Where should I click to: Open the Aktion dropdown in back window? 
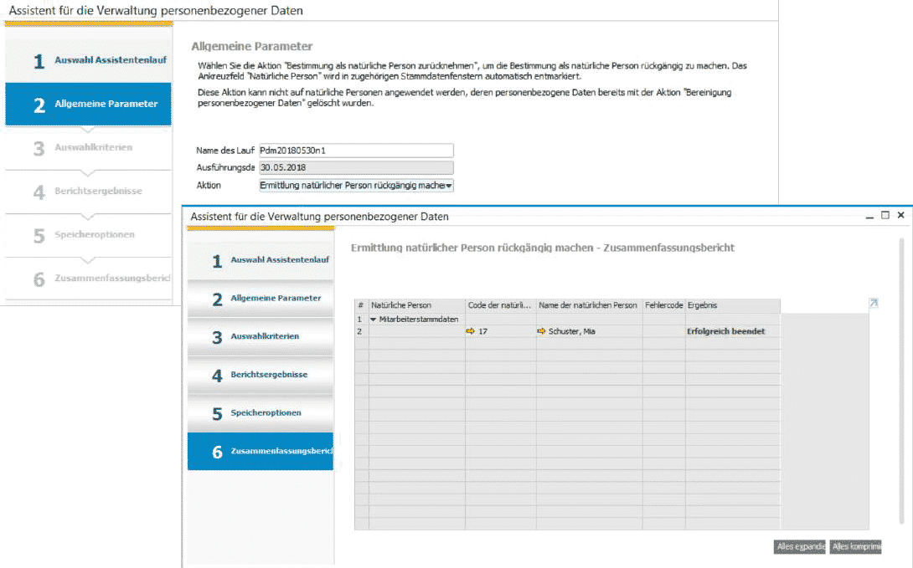[x=448, y=186]
